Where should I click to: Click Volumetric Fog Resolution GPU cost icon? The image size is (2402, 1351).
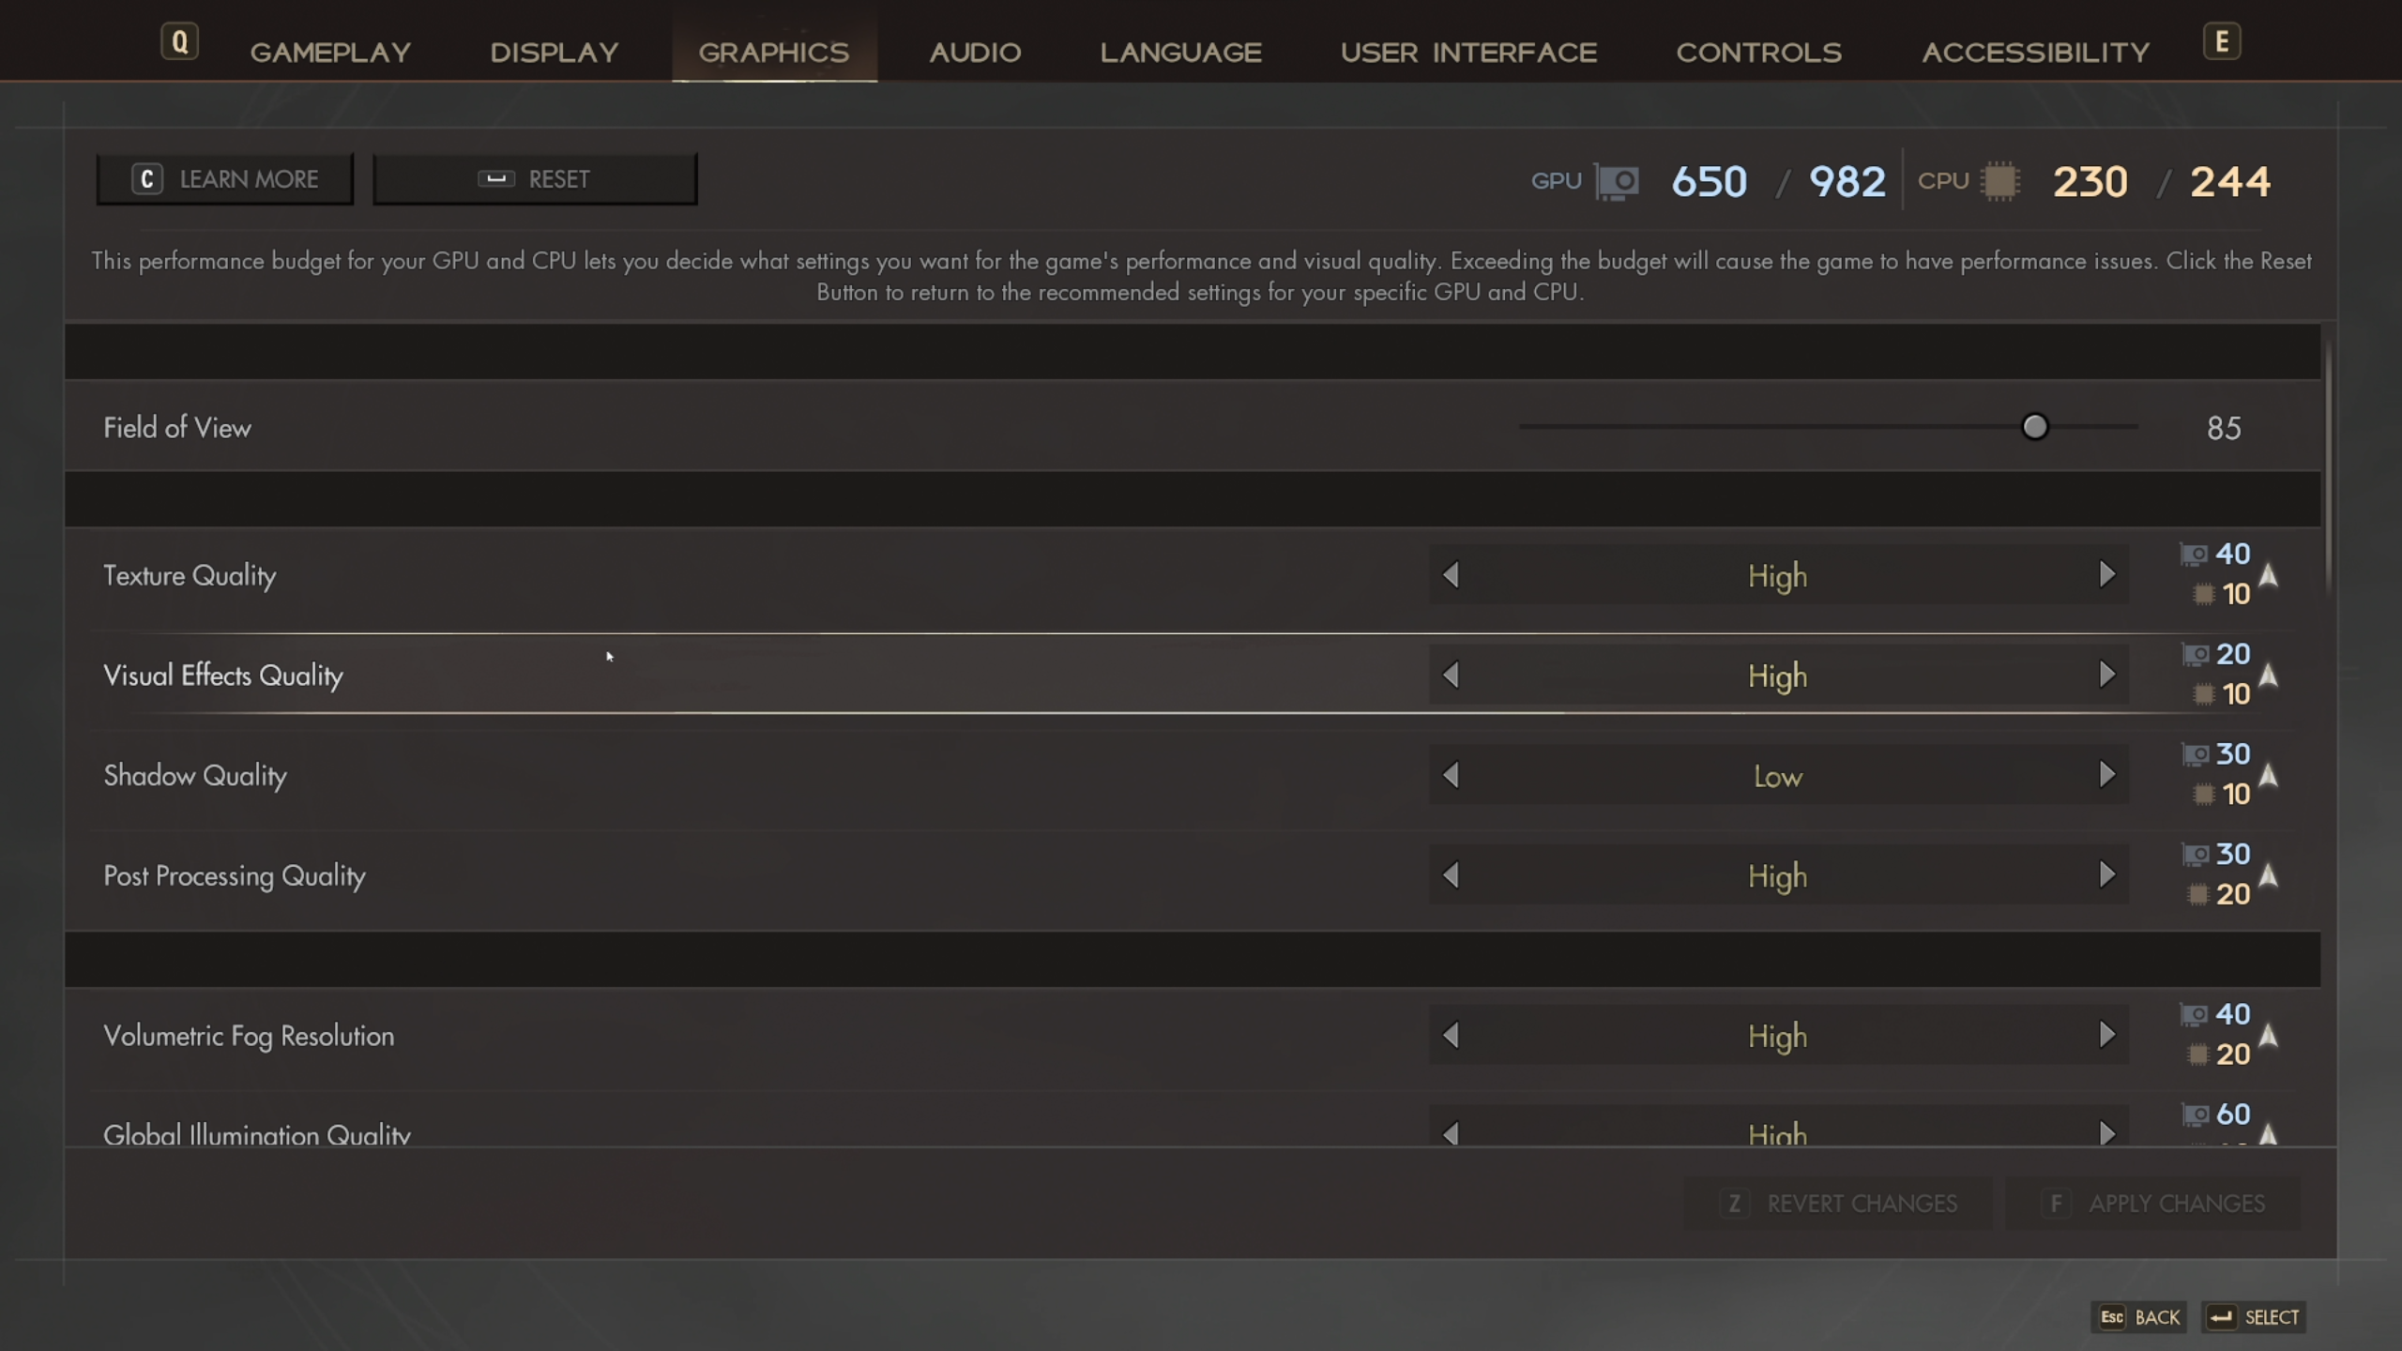2194,1015
